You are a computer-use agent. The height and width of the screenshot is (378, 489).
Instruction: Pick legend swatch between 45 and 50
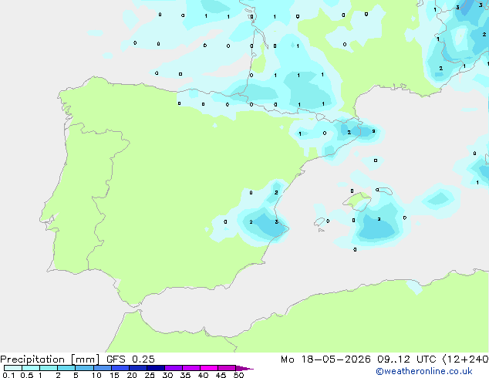click(x=227, y=368)
